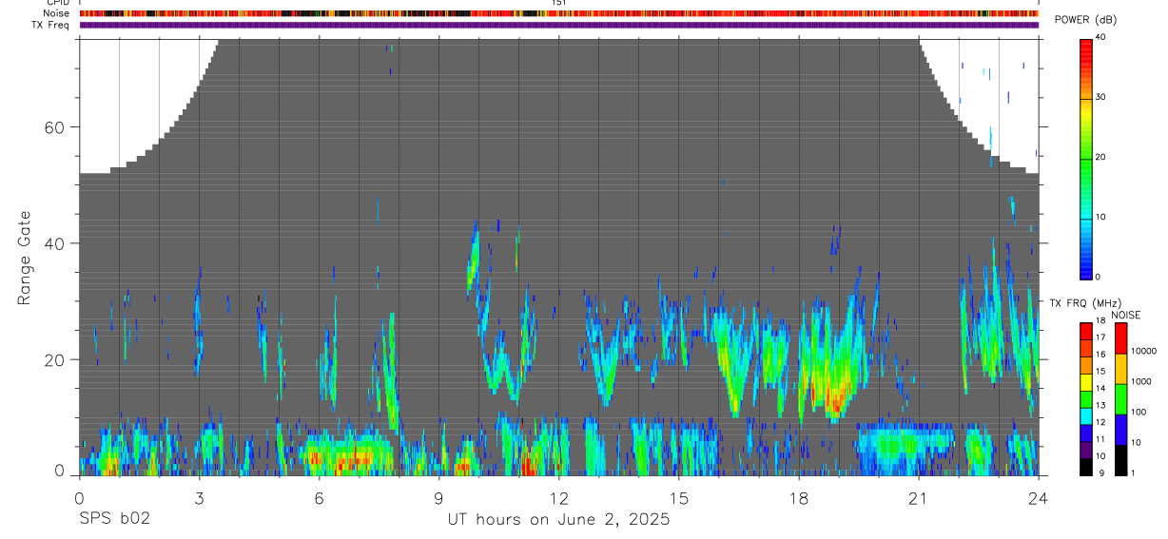1168x539 pixels.
Task: Click the power color scale bar
Action: click(1085, 158)
